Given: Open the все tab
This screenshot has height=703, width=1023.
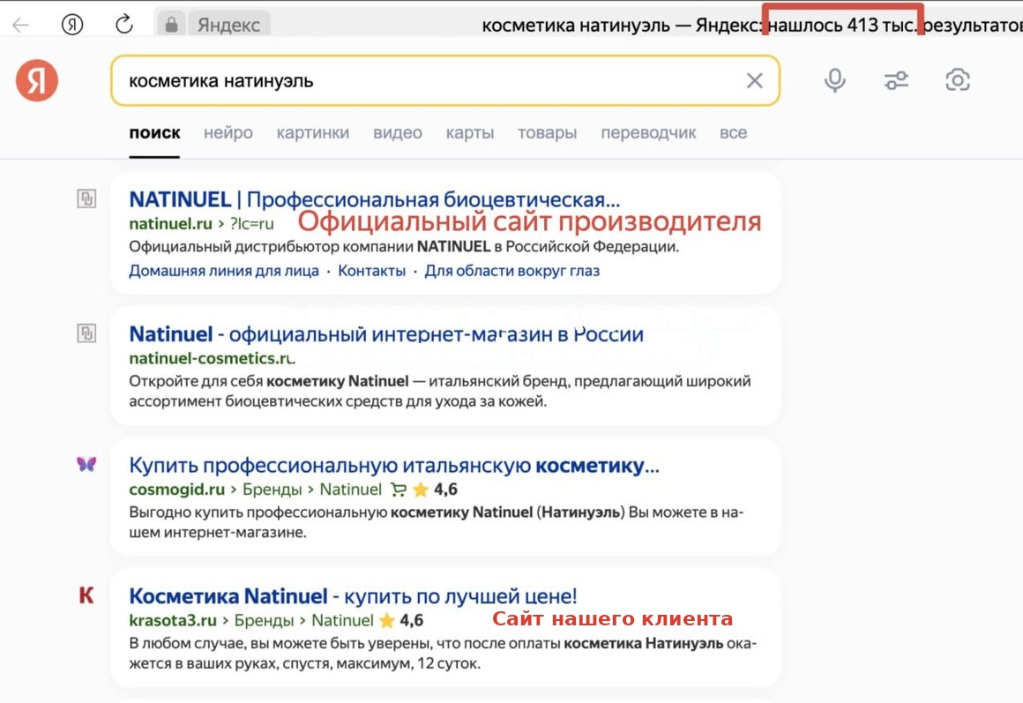Looking at the screenshot, I should pyautogui.click(x=734, y=133).
